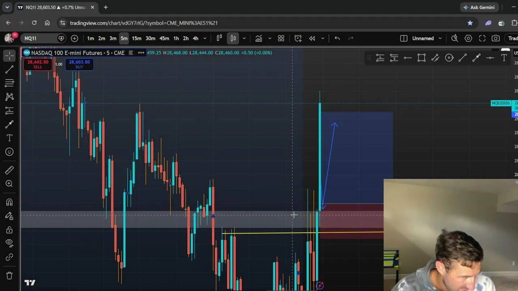
Task: Toggle the drawings sync link icon
Action: tap(9, 257)
